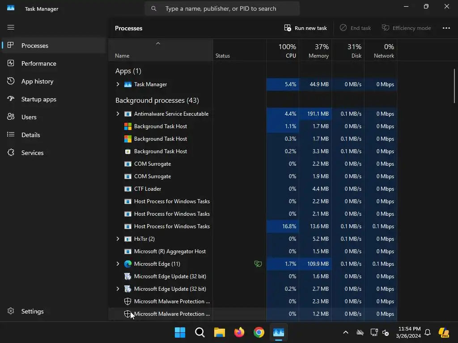The image size is (458, 343).
Task: Click the Startup apps gauge icon
Action: [x=11, y=99]
